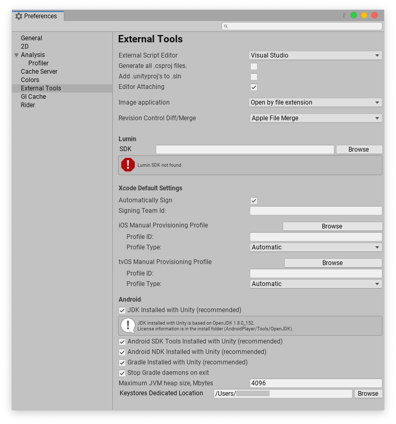Click the Preferences tab
396x424 pixels.
38,16
